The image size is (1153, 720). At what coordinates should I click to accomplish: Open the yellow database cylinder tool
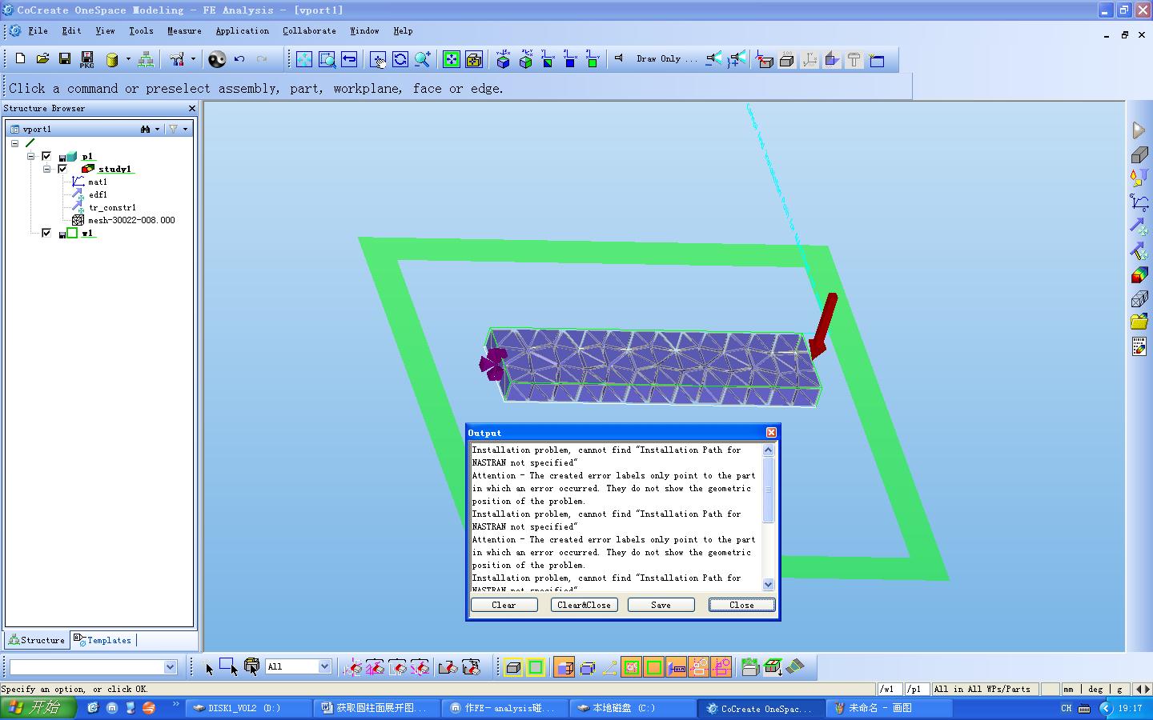coord(112,60)
